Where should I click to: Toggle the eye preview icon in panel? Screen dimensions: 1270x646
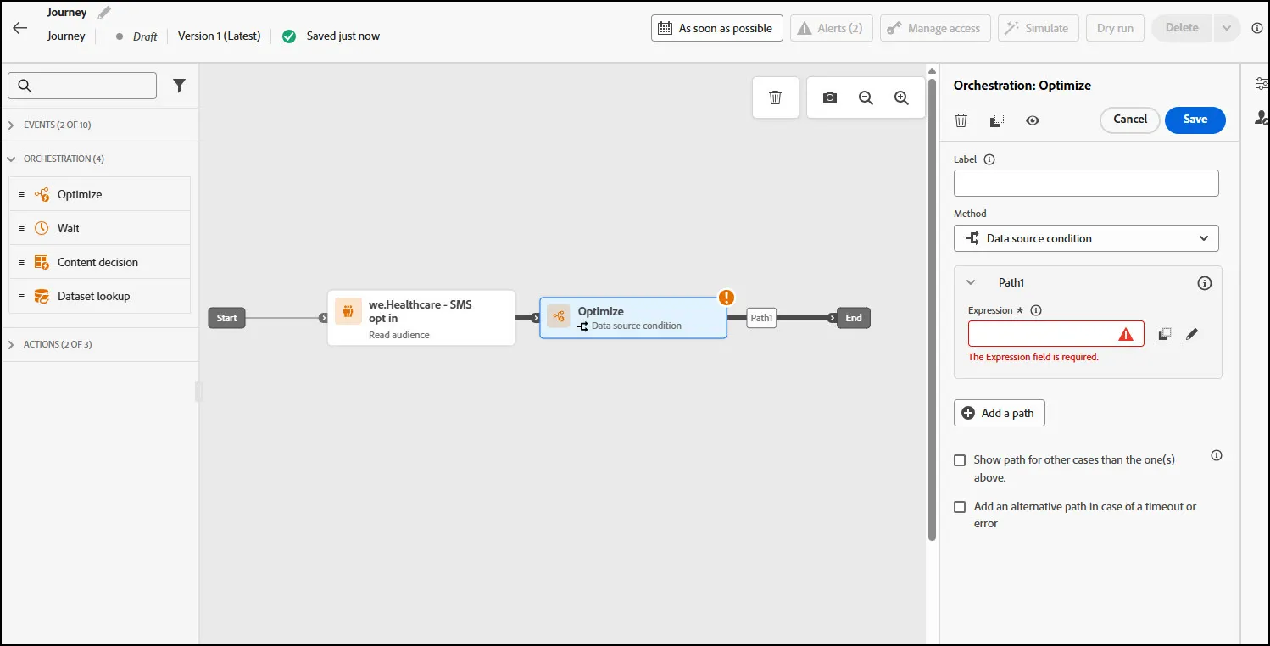1033,120
